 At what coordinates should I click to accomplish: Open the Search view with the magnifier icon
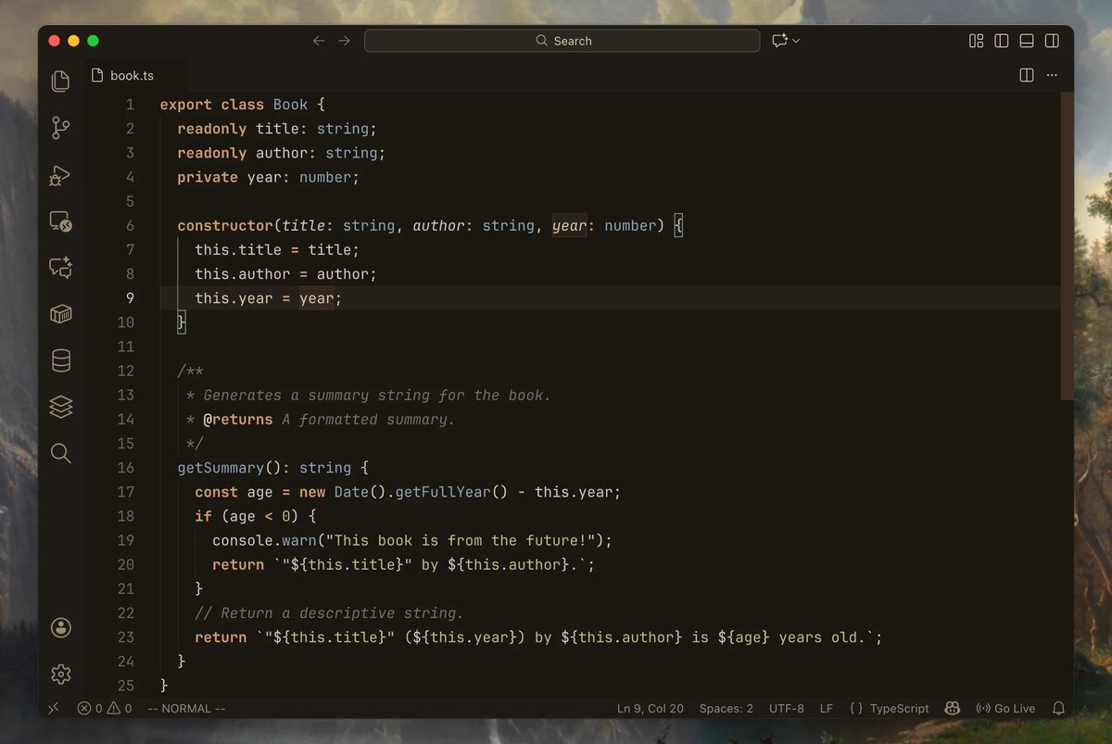60,453
